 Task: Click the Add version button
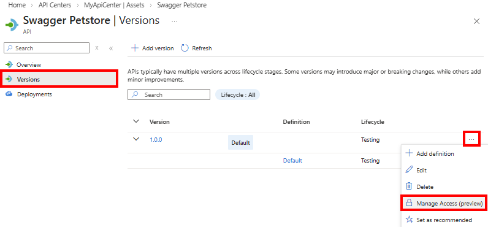pyautogui.click(x=153, y=48)
